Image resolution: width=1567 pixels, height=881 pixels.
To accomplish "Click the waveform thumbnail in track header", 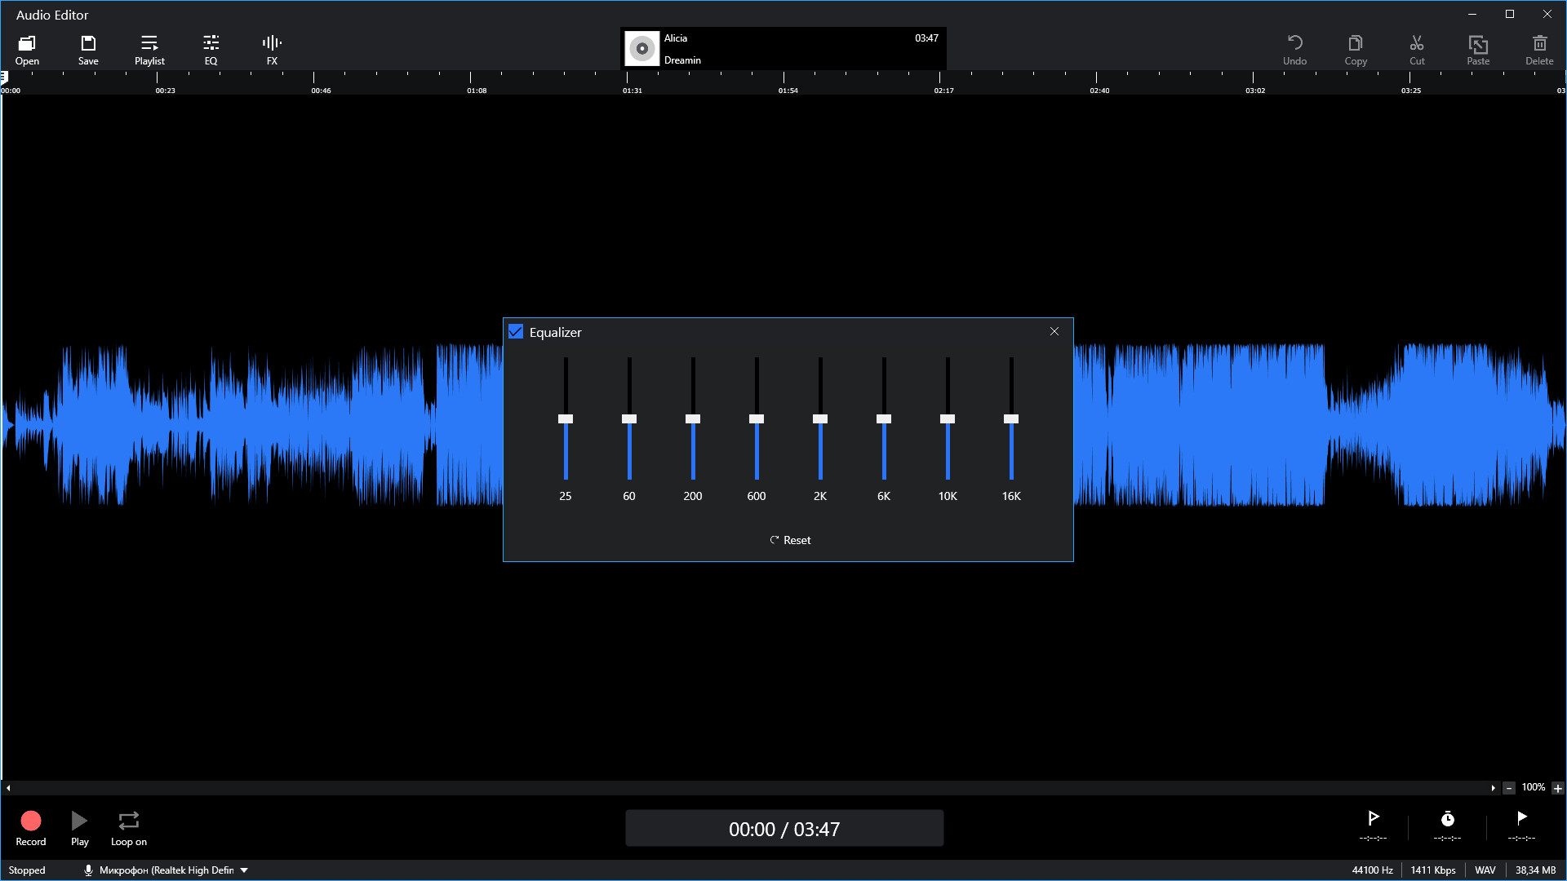I will pos(641,48).
